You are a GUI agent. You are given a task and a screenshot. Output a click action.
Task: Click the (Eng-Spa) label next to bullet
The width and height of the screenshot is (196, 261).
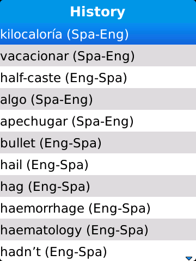tap(71, 144)
